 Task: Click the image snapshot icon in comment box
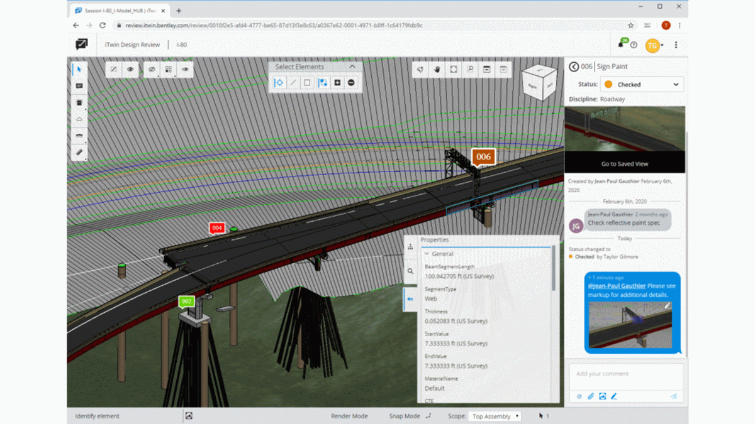tap(602, 396)
